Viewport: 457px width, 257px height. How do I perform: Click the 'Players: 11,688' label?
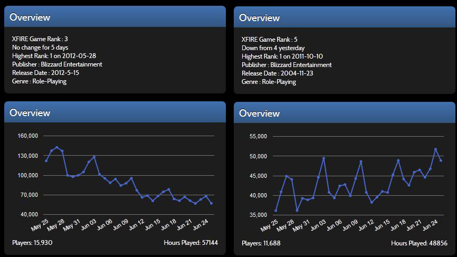pos(261,243)
